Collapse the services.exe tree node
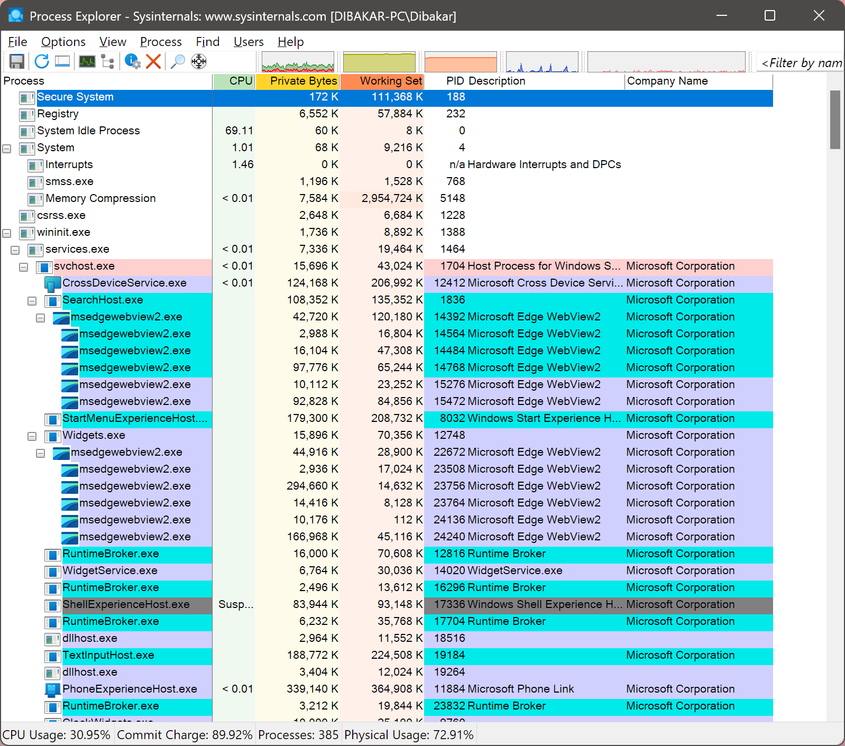The image size is (845, 746). [15, 250]
